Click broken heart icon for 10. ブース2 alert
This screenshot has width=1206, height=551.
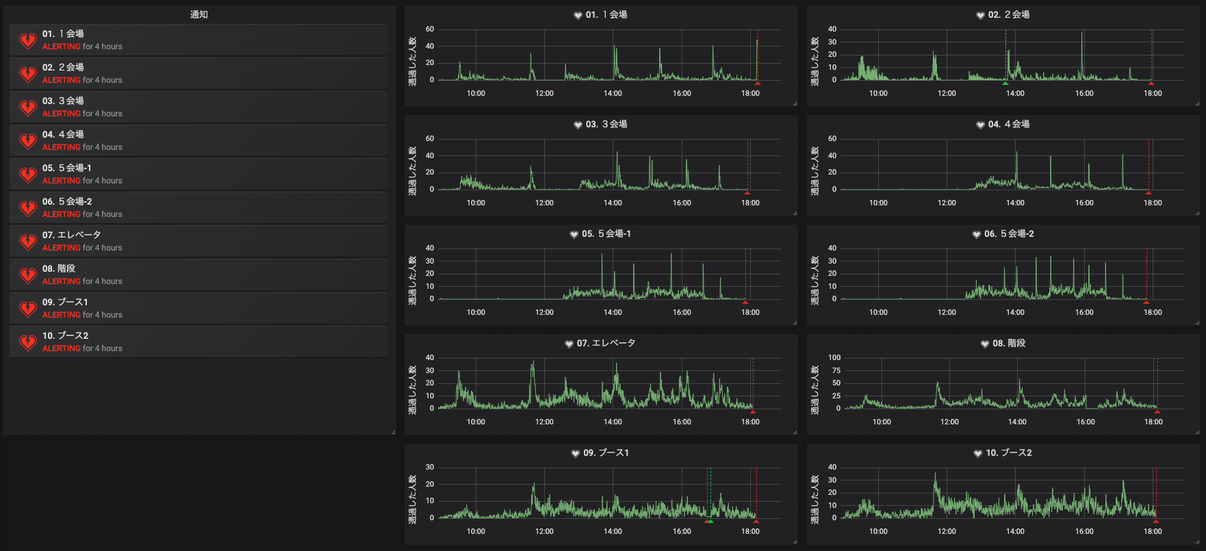27,342
